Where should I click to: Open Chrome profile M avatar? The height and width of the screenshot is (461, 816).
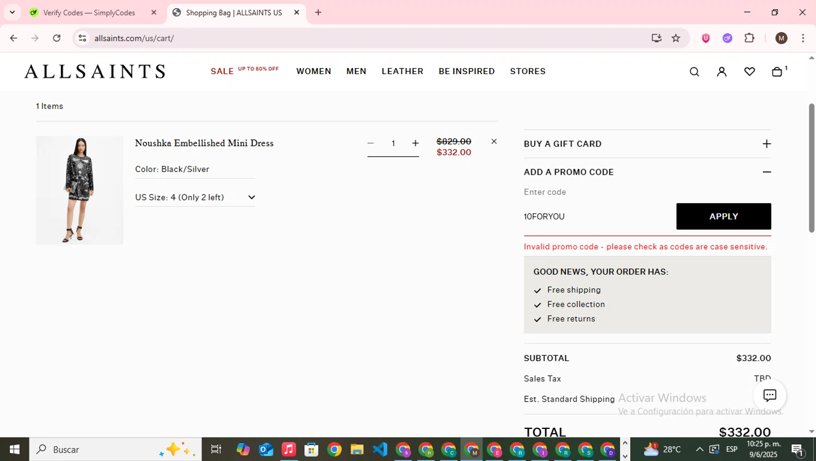pos(782,38)
